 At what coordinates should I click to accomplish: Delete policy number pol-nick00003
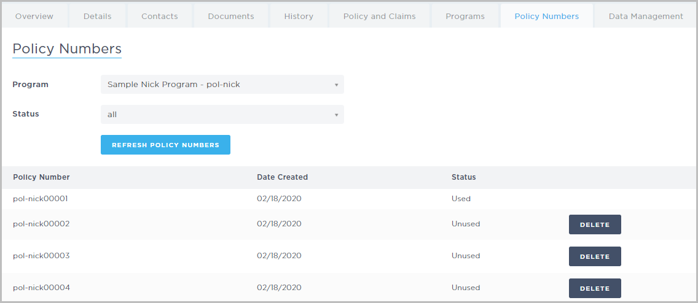pyautogui.click(x=595, y=256)
